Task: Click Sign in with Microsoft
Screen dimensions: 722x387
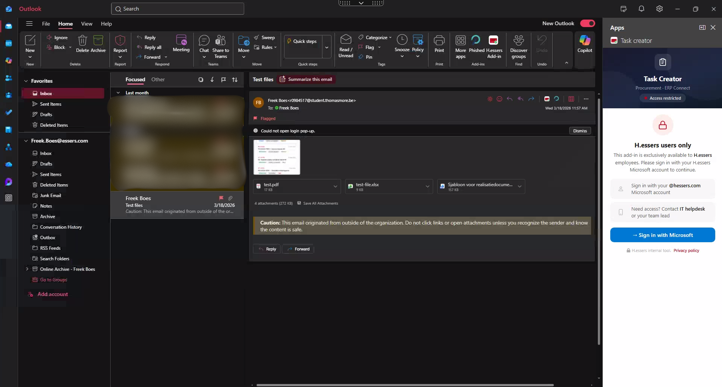Action: click(663, 235)
